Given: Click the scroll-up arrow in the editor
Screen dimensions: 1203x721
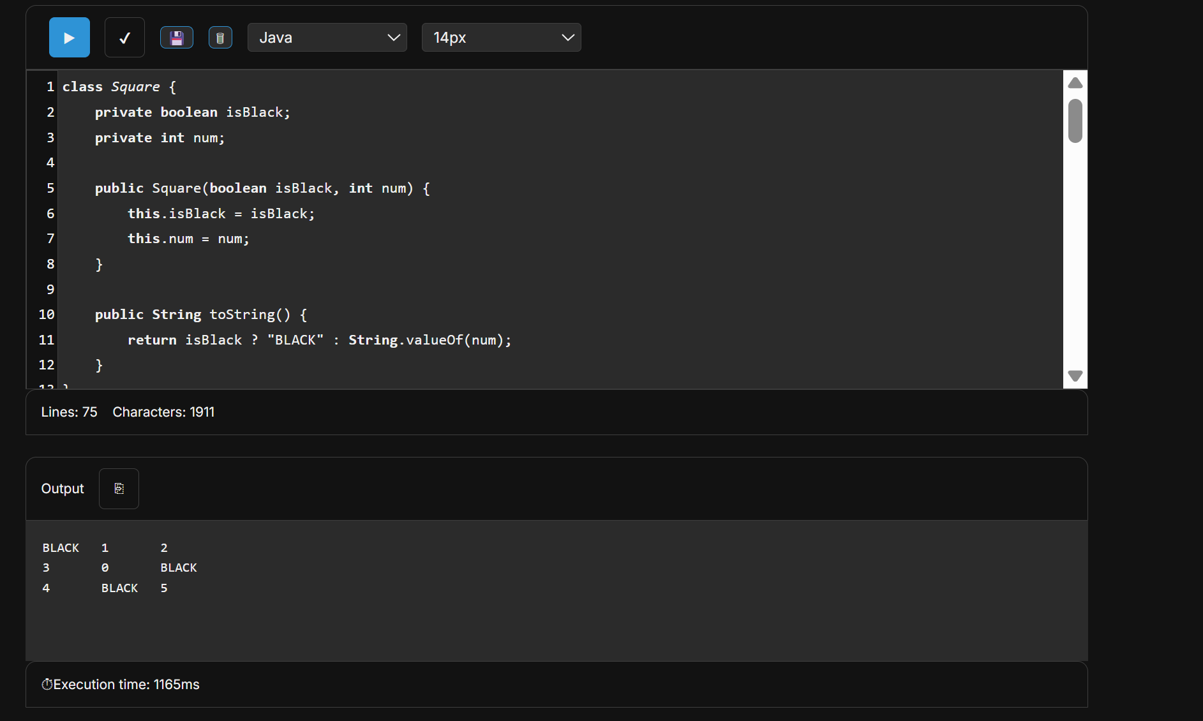Looking at the screenshot, I should (x=1075, y=83).
